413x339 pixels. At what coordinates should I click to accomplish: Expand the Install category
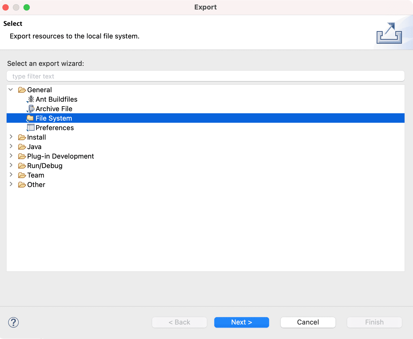(11, 137)
